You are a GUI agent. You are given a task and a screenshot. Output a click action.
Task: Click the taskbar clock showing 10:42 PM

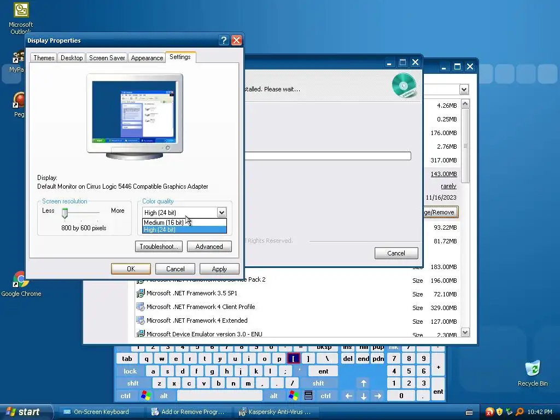(540, 412)
